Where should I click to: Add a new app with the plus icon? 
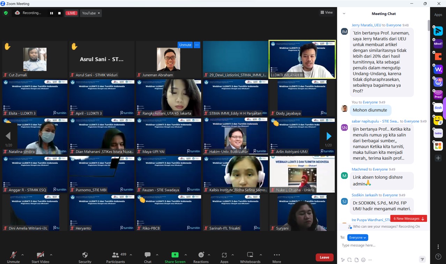click(438, 158)
